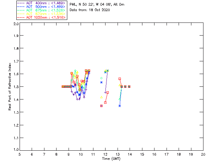This screenshot has width=209, height=167.
Task: Click the isolated yellow triangle marker near 11.7 GMT
Action: (102, 97)
